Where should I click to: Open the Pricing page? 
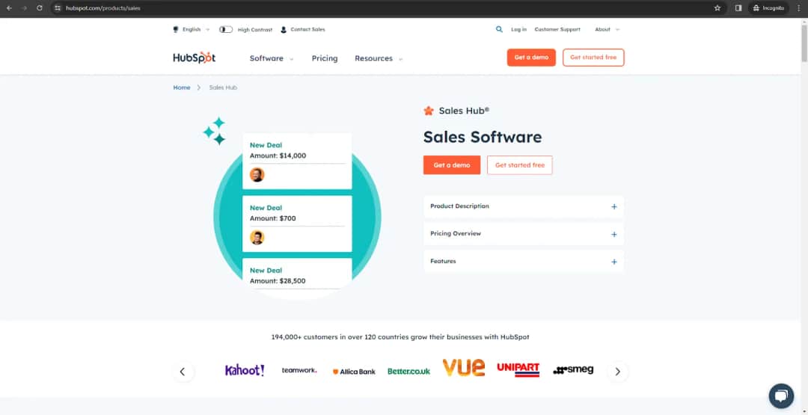point(325,58)
